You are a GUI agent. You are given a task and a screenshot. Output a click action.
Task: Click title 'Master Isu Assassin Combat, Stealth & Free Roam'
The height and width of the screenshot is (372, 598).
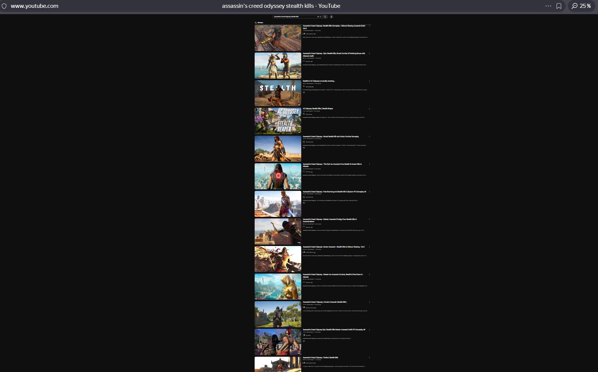tap(333, 275)
